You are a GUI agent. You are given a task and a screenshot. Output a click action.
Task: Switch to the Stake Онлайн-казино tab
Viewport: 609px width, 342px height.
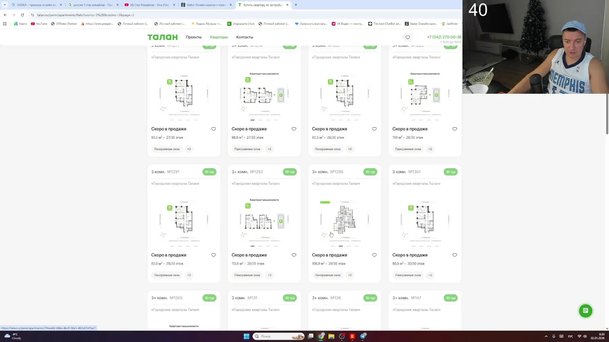pyautogui.click(x=206, y=5)
